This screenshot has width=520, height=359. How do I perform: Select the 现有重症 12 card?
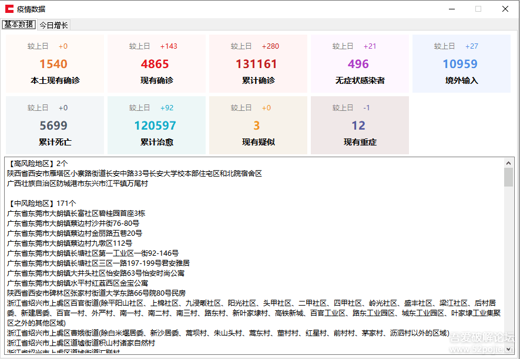[360, 125]
